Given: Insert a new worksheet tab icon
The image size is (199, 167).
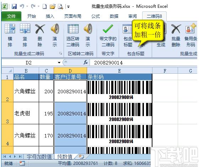Looking at the screenshot, I should (81, 157).
